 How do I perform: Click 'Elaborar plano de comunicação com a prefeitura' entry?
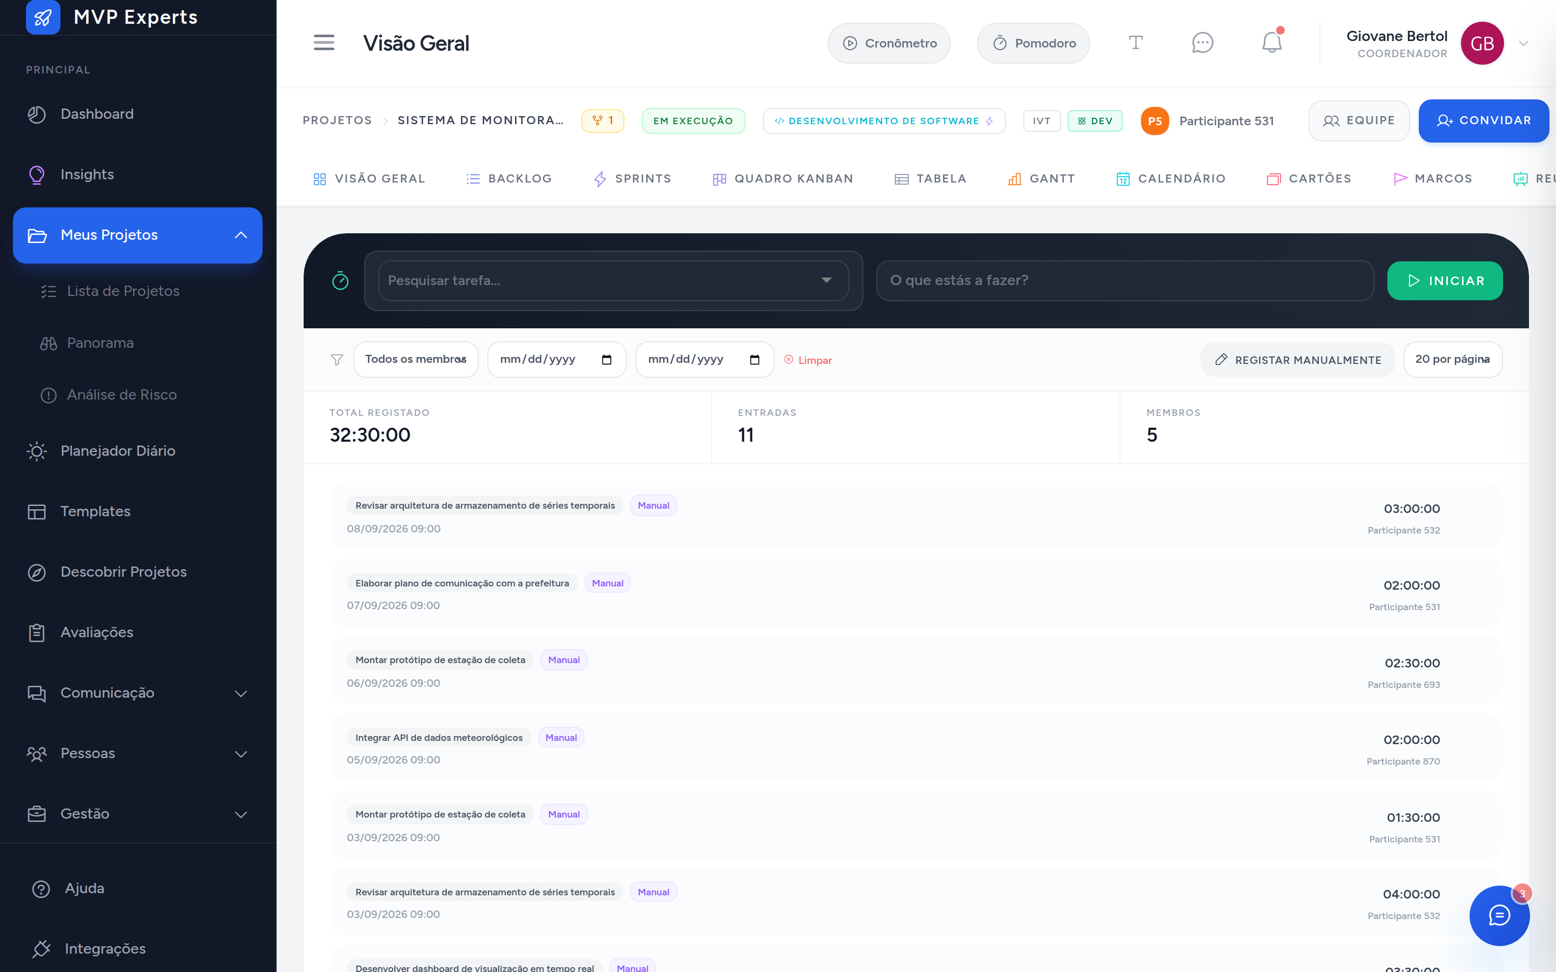click(x=916, y=593)
